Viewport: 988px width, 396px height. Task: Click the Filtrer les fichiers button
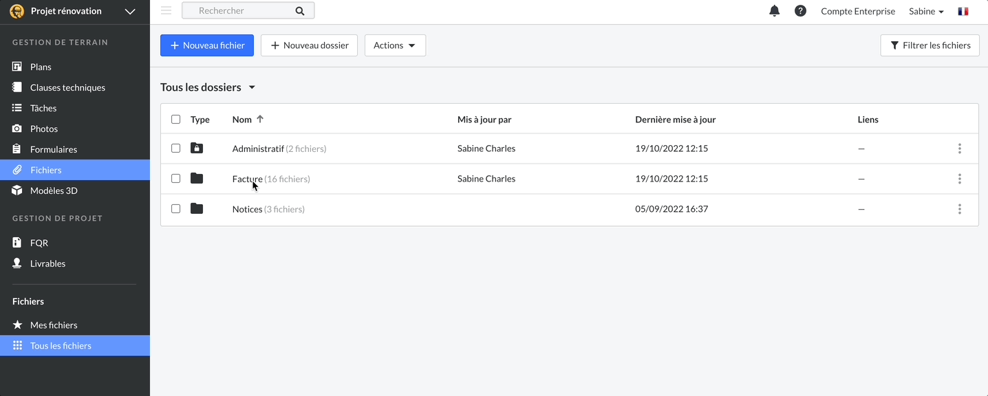tap(930, 45)
